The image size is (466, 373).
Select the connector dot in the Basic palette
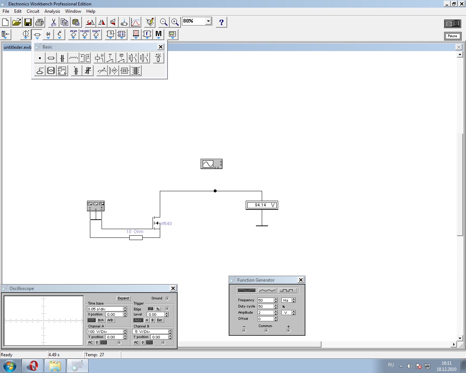click(x=40, y=58)
